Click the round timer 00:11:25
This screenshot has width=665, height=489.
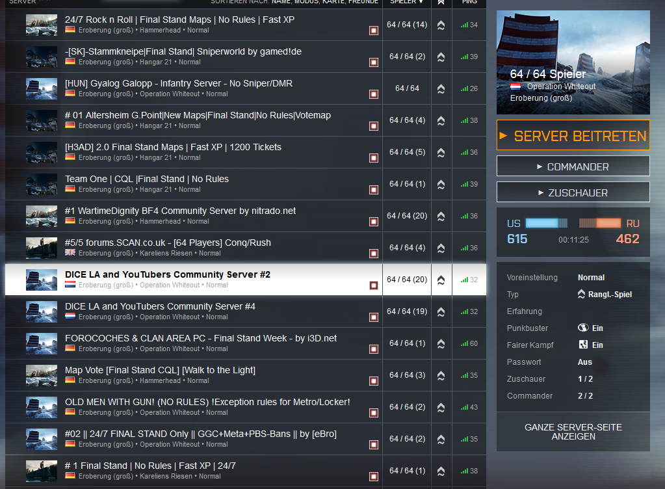click(573, 239)
